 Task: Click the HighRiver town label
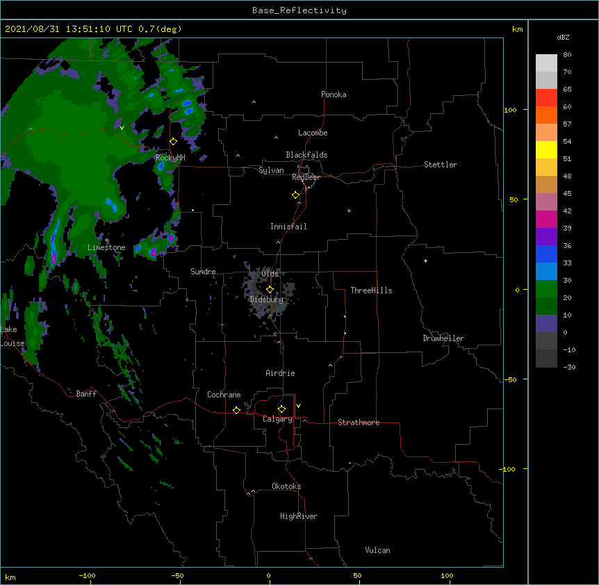point(299,516)
